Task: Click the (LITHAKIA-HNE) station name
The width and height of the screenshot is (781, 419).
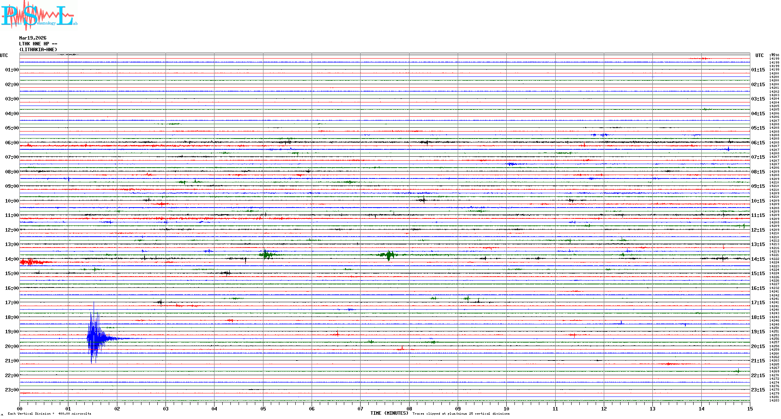Action: coord(38,50)
